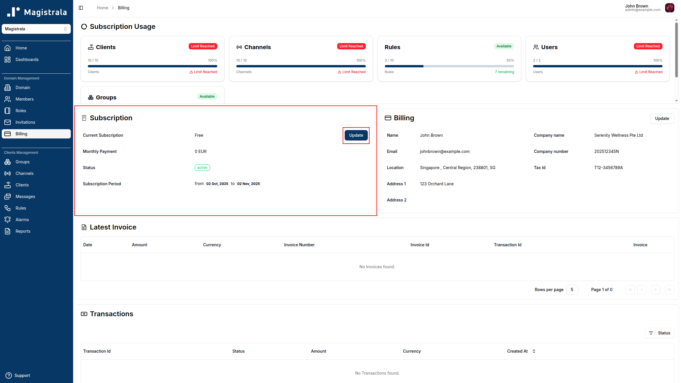The width and height of the screenshot is (681, 383).
Task: Select the Alarms bell icon
Action: (x=8, y=219)
